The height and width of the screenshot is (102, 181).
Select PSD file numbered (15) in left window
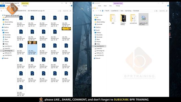tap(66, 48)
